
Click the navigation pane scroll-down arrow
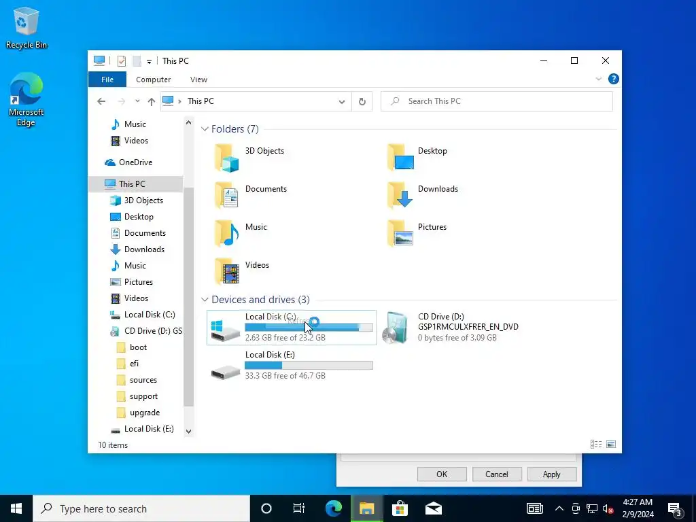point(189,431)
